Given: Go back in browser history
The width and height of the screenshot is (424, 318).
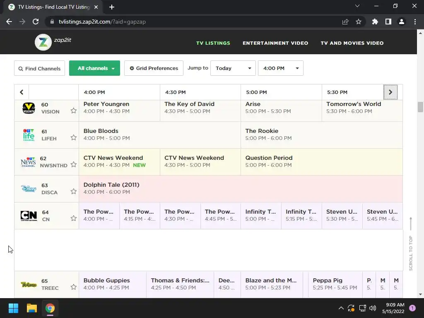Looking at the screenshot, I should 9,22.
